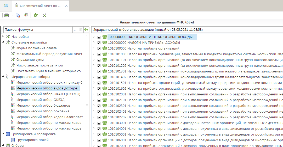Click green folder icon of 1010101402
This screenshot has height=147, width=283.
[x=105, y=77]
